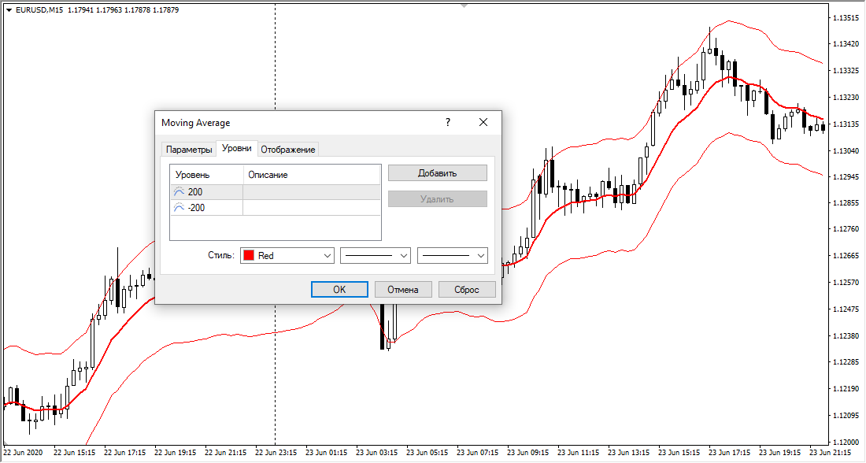Image resolution: width=866 pixels, height=463 pixels.
Task: Click the level icon beside the 200 entry
Action: [179, 192]
